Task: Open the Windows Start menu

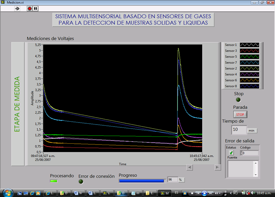Action: pos(8,192)
